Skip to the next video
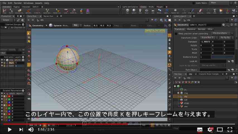This screenshot has height=134, width=238. [21, 130]
